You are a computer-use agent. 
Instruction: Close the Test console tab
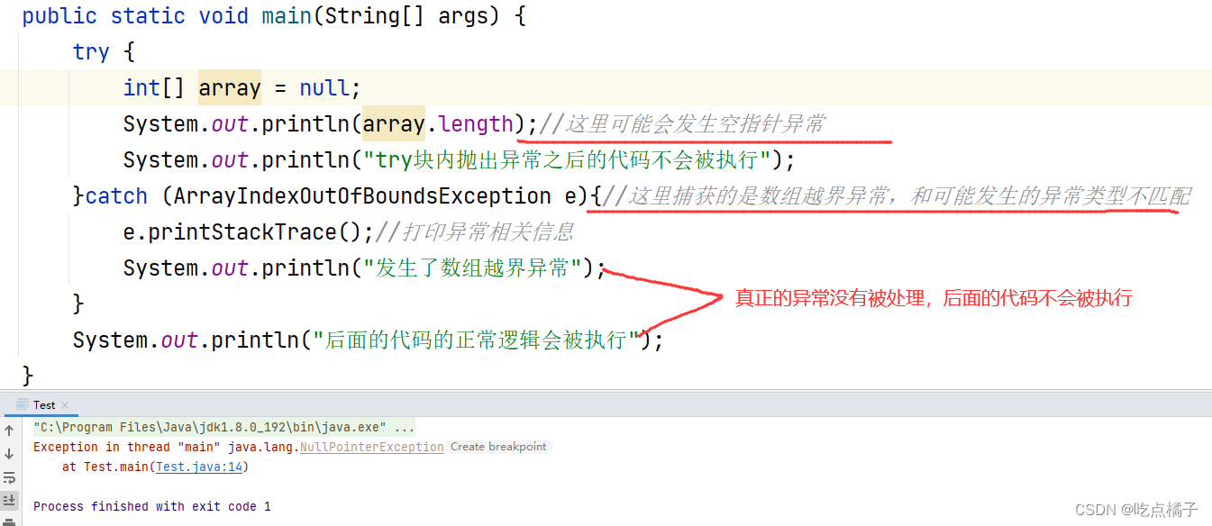pos(64,404)
